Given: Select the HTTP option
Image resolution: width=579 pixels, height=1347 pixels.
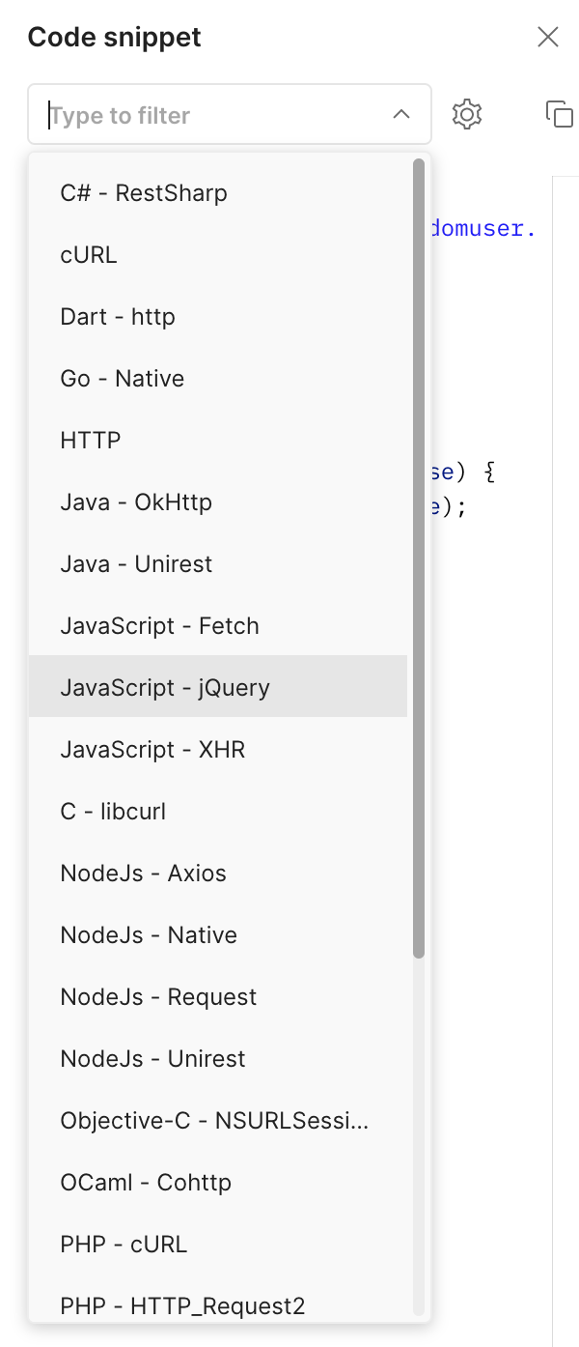Looking at the screenshot, I should (91, 441).
